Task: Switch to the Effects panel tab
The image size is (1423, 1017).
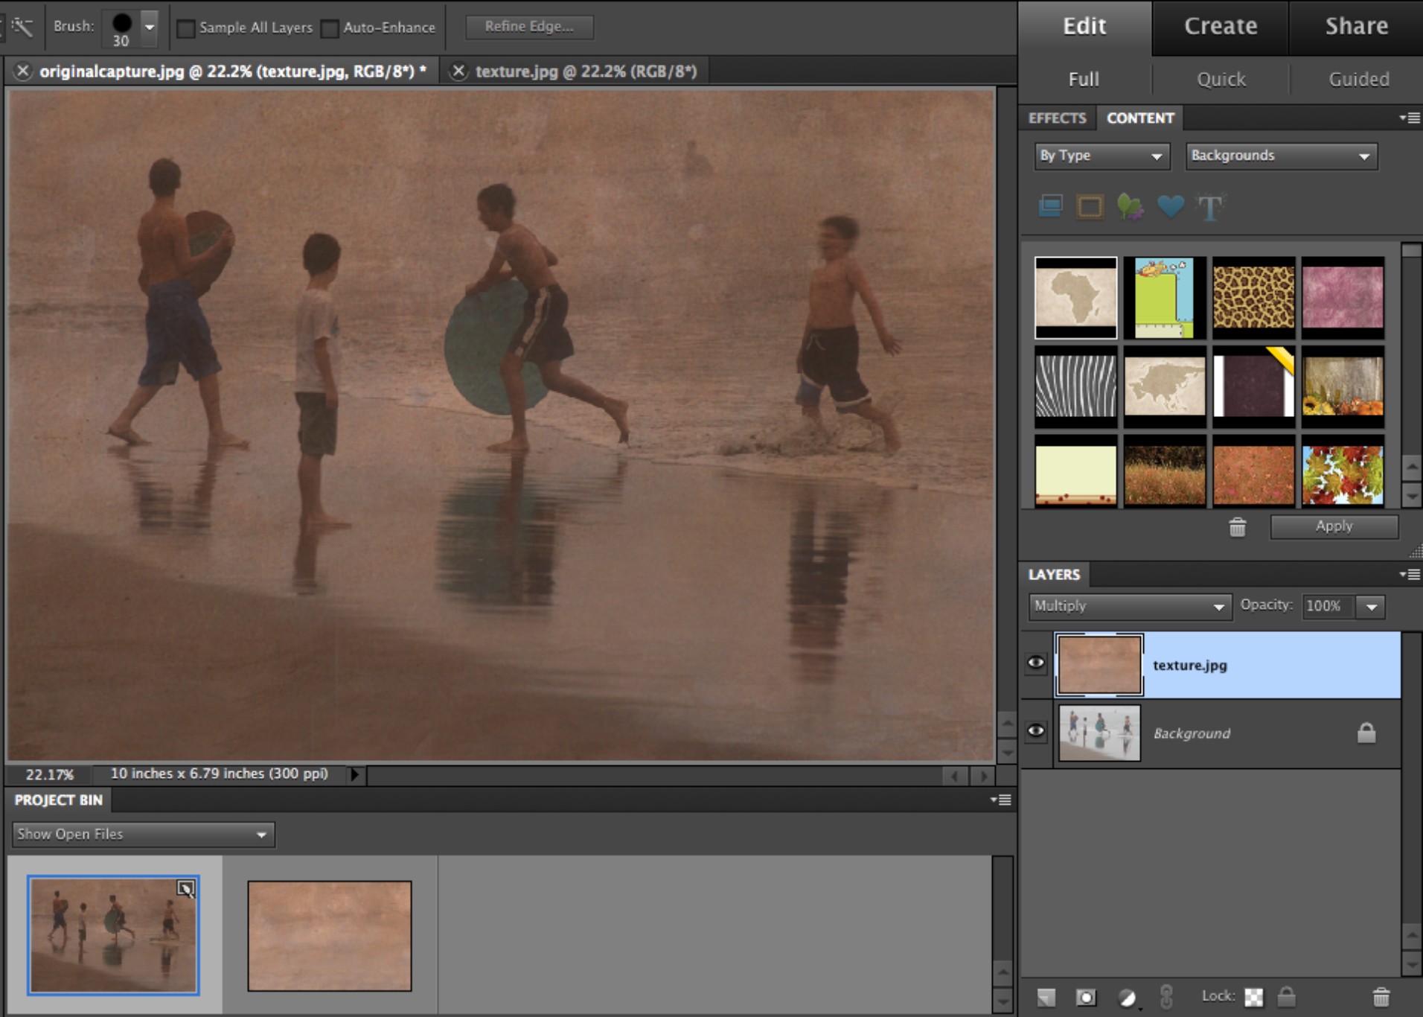Action: pyautogui.click(x=1057, y=118)
